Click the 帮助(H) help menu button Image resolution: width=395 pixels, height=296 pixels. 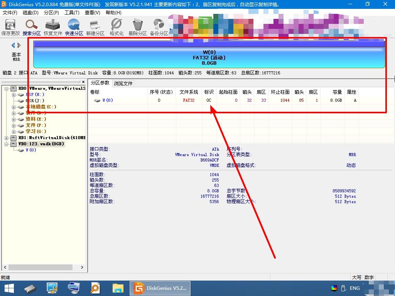(x=113, y=12)
